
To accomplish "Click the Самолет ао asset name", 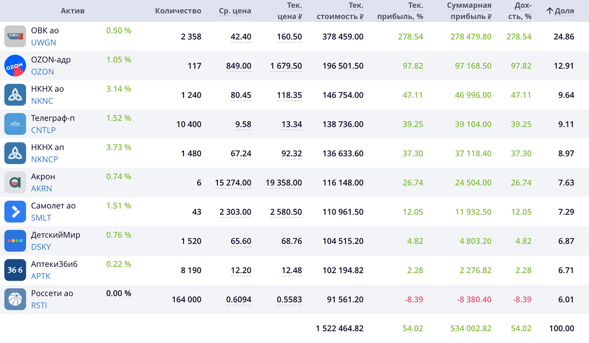I will pos(54,206).
